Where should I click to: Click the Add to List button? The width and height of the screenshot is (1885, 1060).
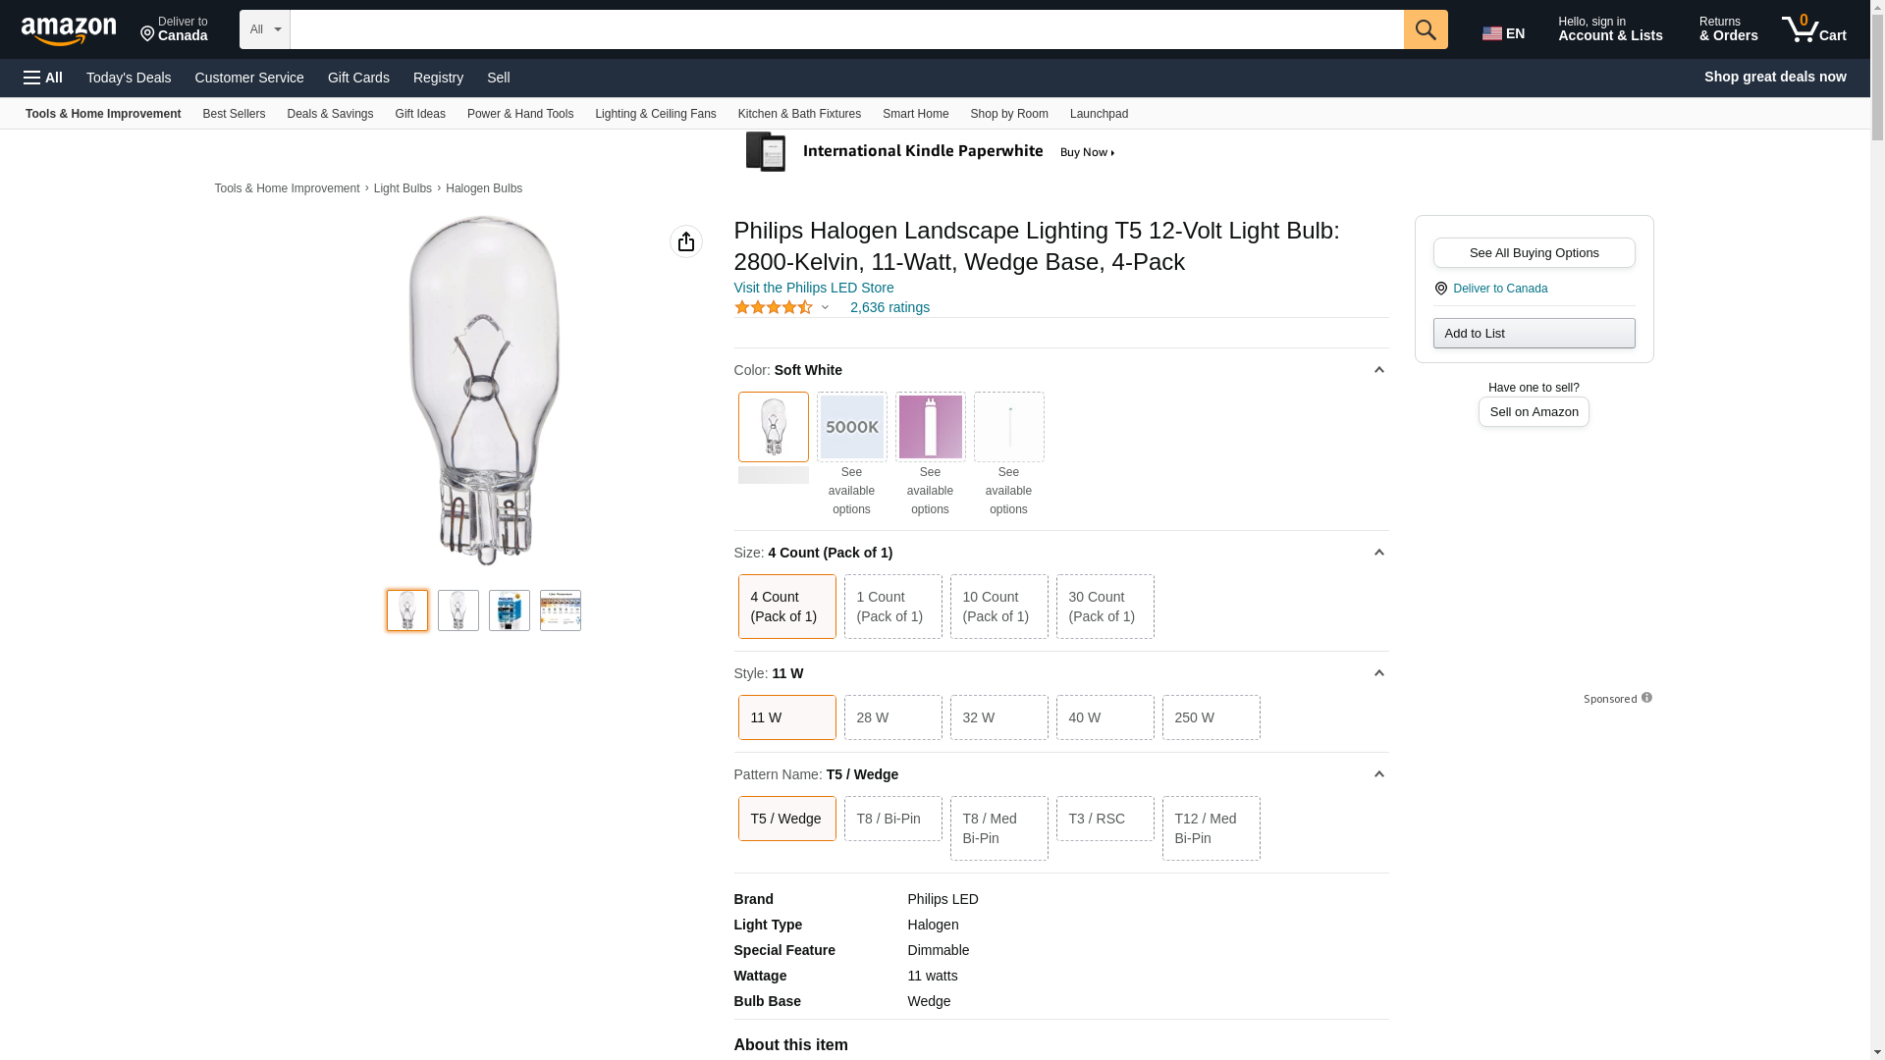click(x=1534, y=334)
